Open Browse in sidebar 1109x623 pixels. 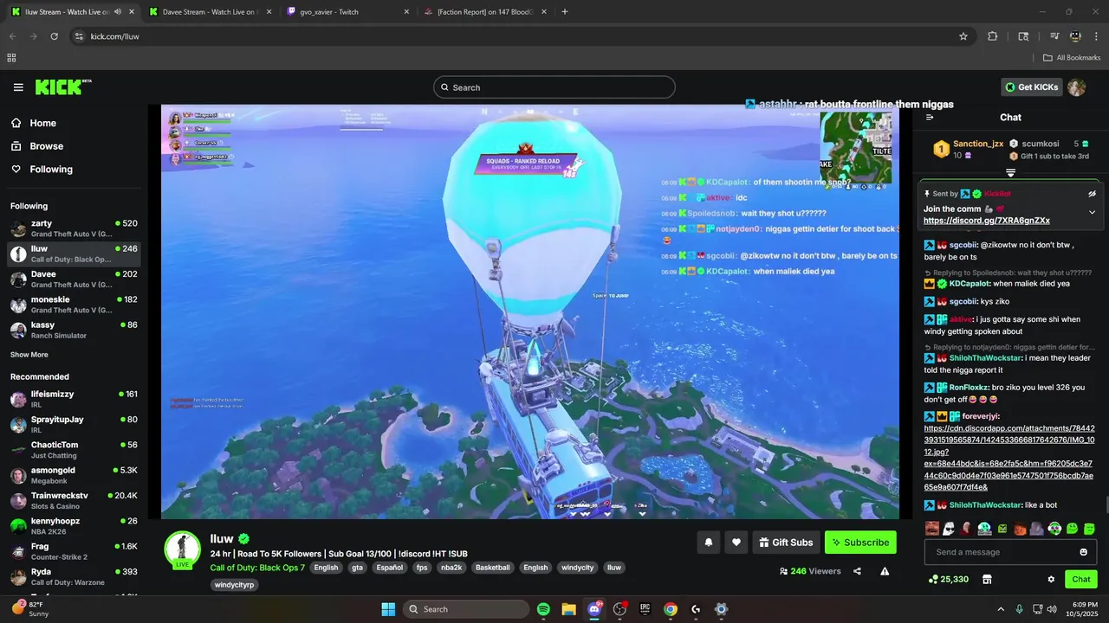pos(46,146)
